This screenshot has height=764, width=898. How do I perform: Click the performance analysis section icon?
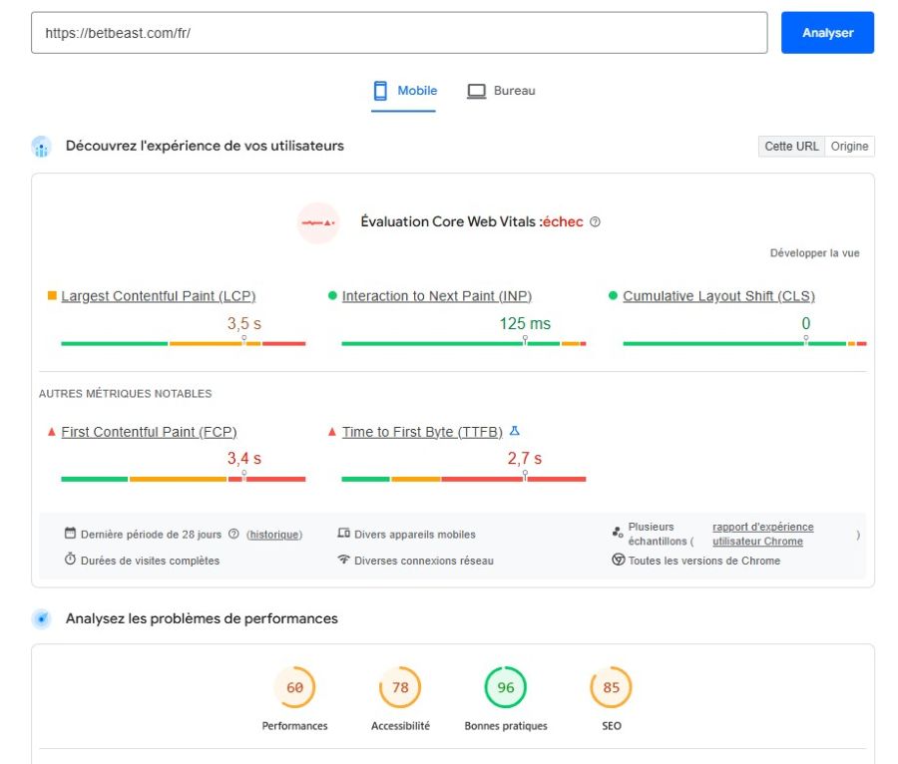[x=41, y=618]
